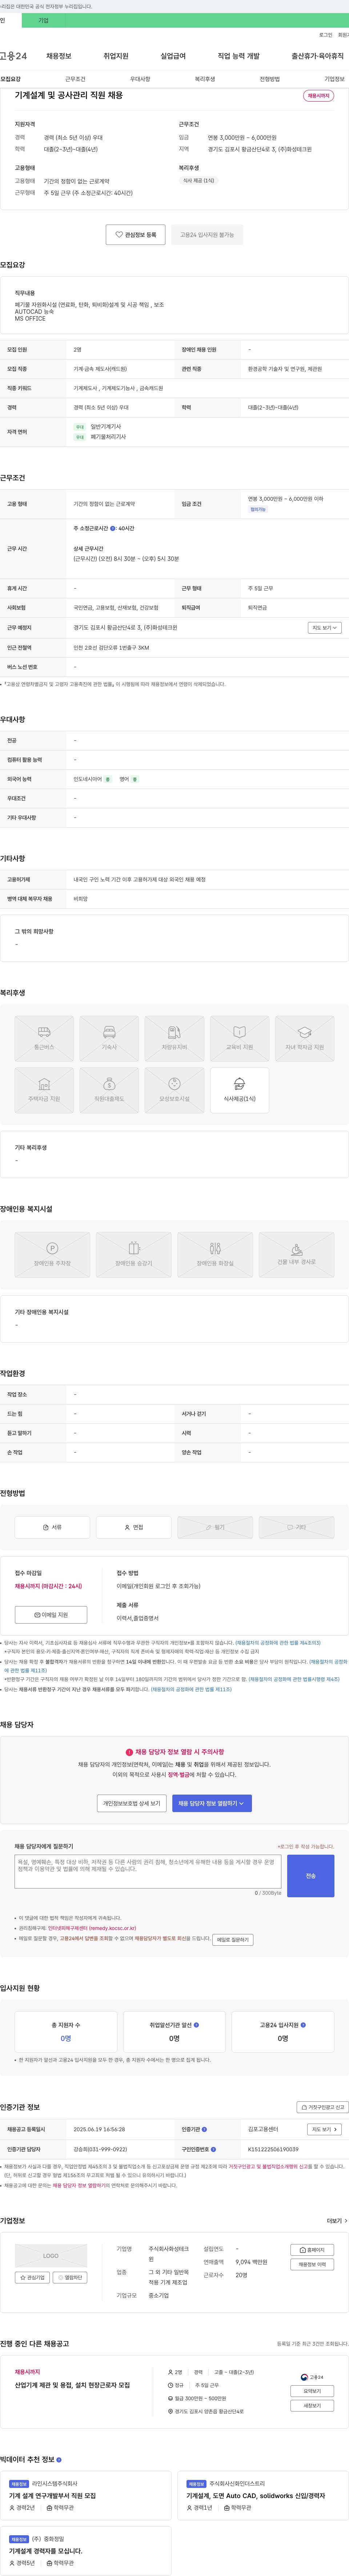The height and width of the screenshot is (2576, 349).
Task: Open the 직업 능력 개발 menu
Action: 238,56
